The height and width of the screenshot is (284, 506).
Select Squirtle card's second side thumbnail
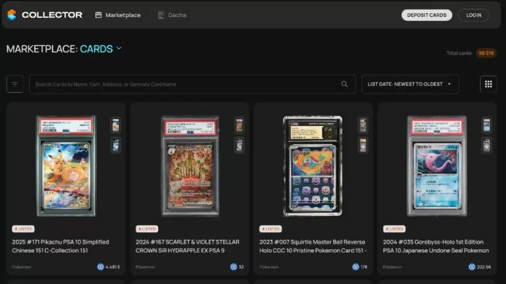coord(363,145)
